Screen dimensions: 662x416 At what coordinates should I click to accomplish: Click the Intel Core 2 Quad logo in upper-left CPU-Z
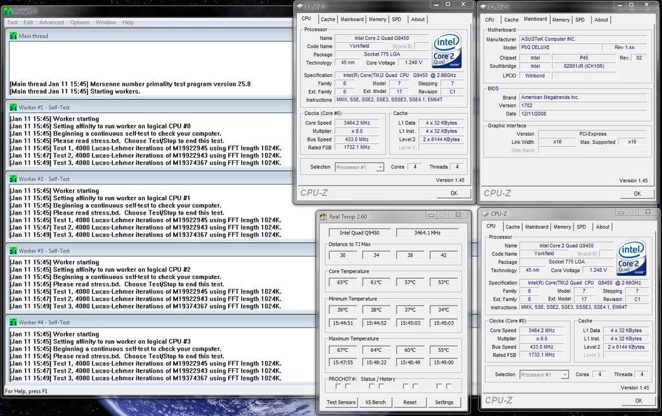pyautogui.click(x=447, y=50)
